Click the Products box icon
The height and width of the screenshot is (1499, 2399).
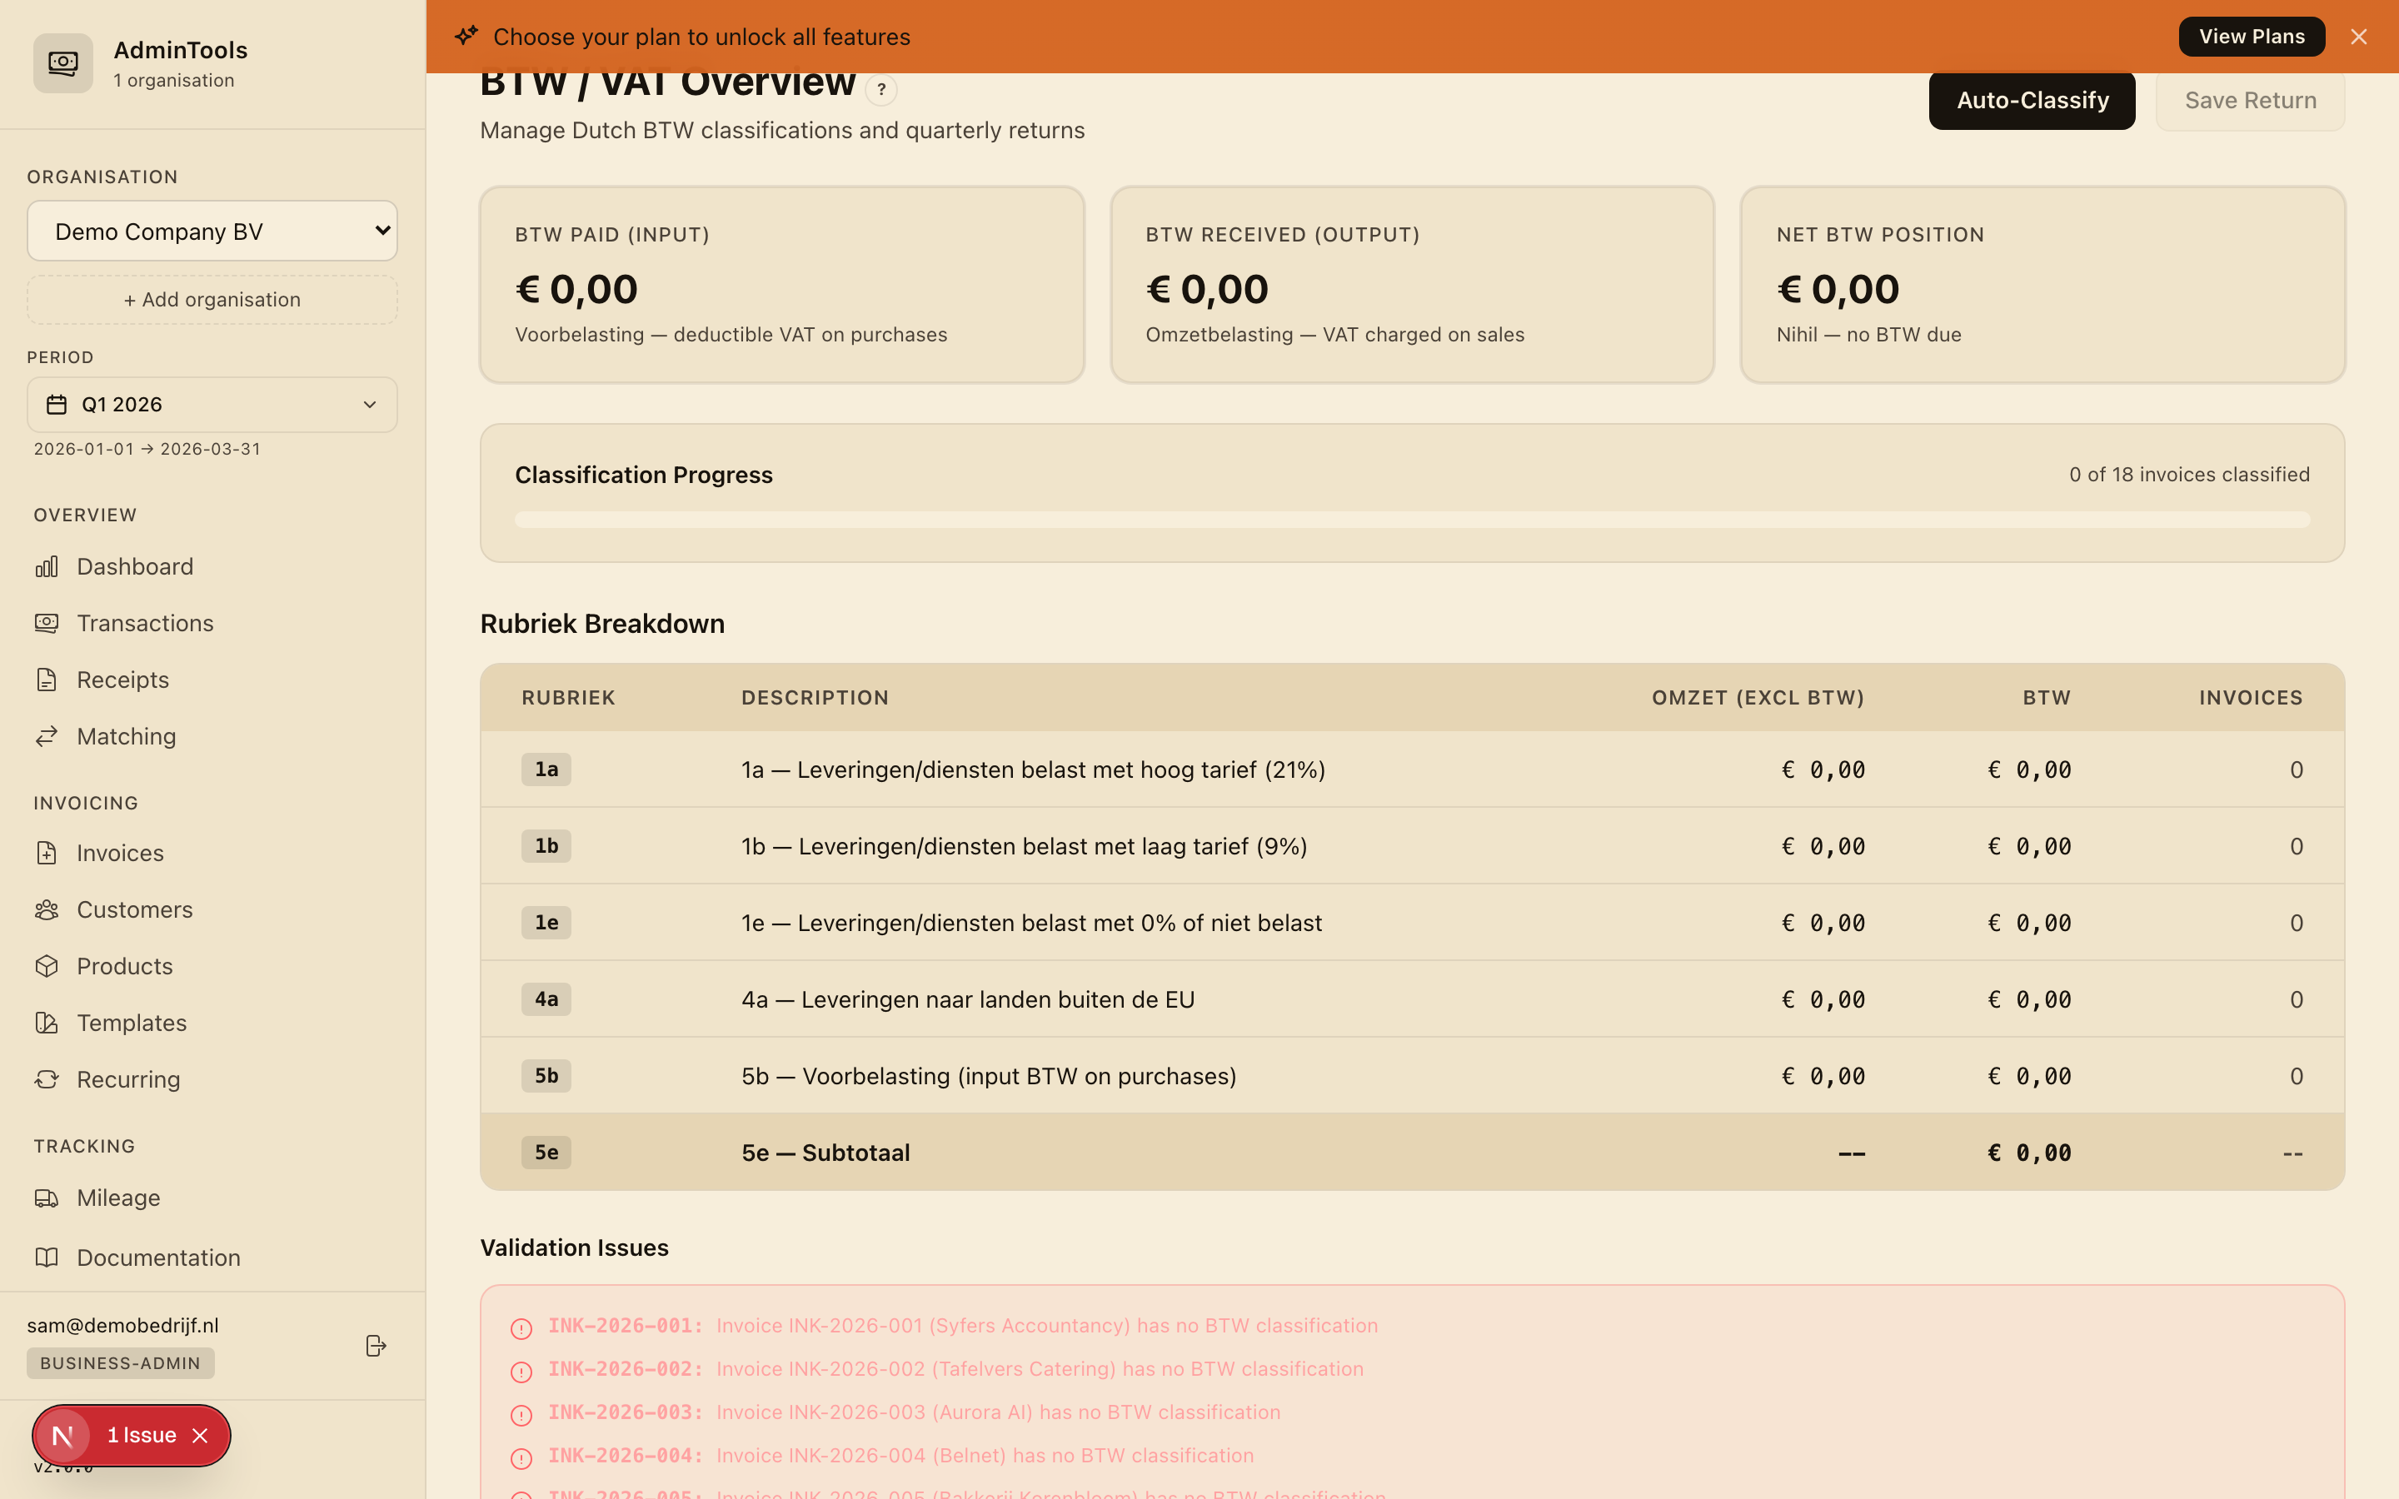pos(47,966)
